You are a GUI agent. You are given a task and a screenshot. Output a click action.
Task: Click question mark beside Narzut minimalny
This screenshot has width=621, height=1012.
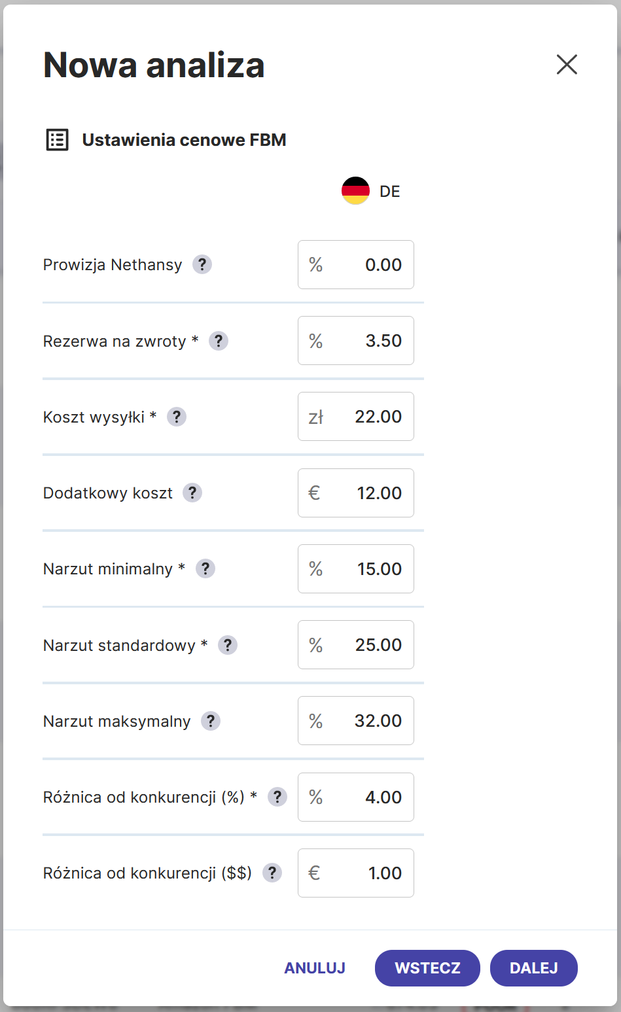(x=205, y=568)
